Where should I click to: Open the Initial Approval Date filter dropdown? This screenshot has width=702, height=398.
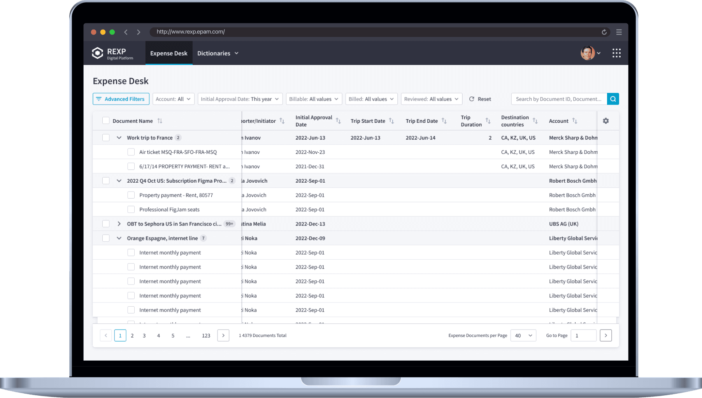tap(240, 99)
